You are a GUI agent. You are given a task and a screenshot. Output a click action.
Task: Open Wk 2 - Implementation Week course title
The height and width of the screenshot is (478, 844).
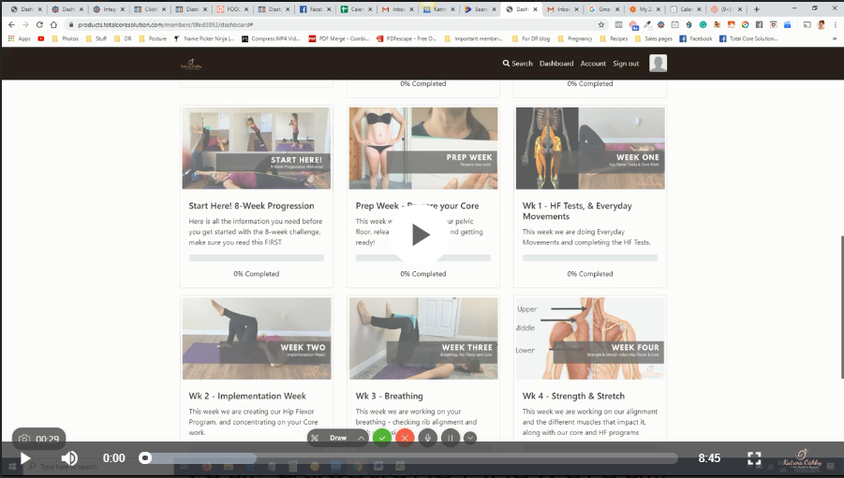[x=232, y=396]
